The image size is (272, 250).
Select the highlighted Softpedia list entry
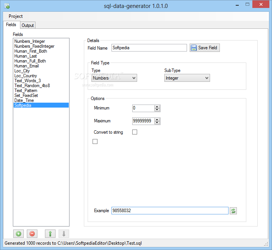click(41, 105)
